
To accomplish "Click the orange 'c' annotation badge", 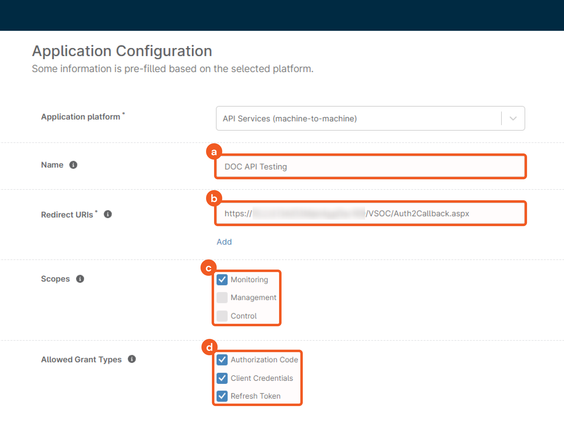I will click(209, 268).
